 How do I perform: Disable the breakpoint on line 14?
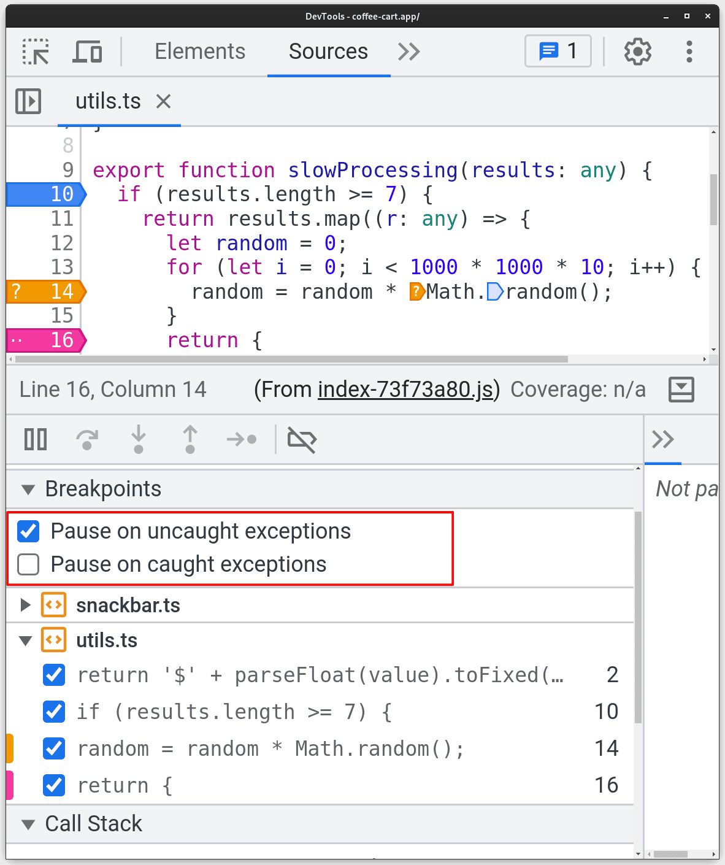tap(53, 748)
